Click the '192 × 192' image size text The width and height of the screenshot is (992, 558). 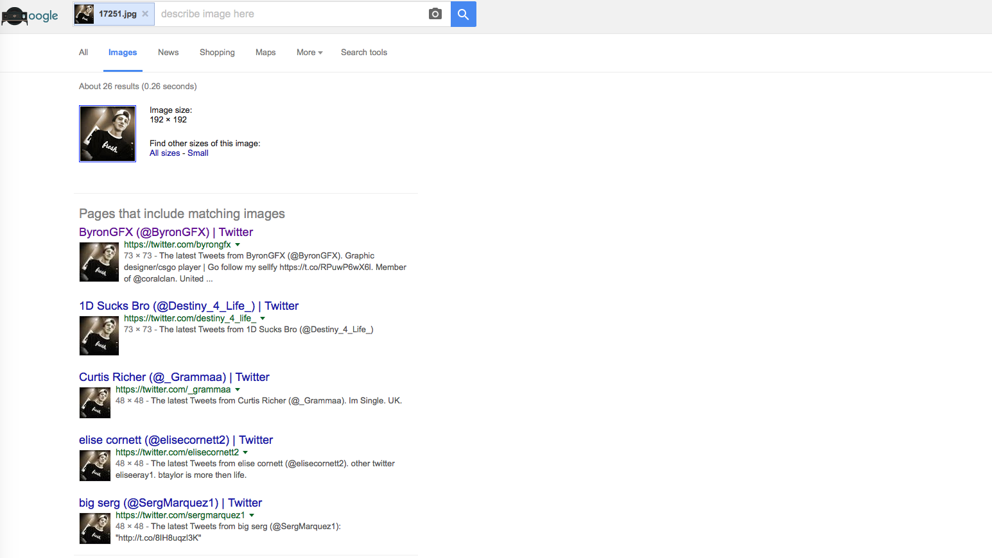(x=168, y=120)
